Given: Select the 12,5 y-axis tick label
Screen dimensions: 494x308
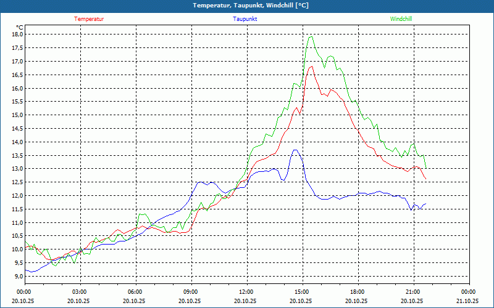Looking at the screenshot, I should point(17,182).
